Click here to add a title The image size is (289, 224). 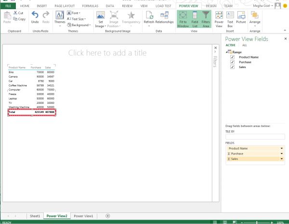107,53
